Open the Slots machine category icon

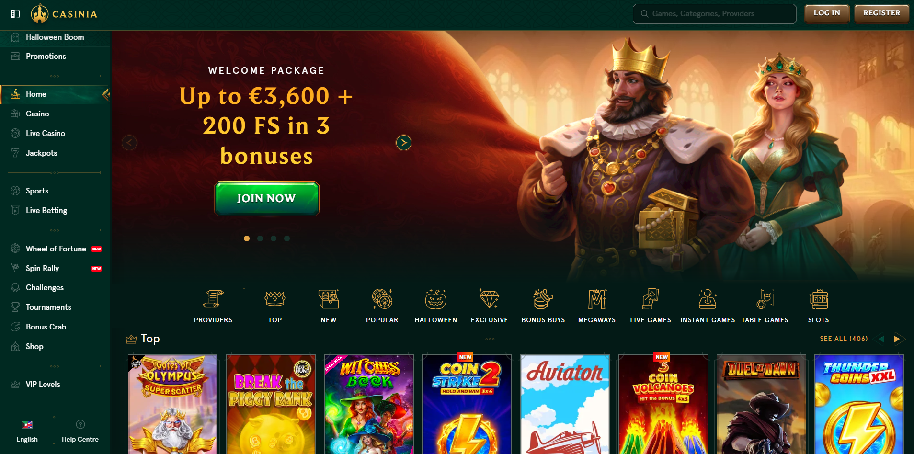click(x=819, y=299)
